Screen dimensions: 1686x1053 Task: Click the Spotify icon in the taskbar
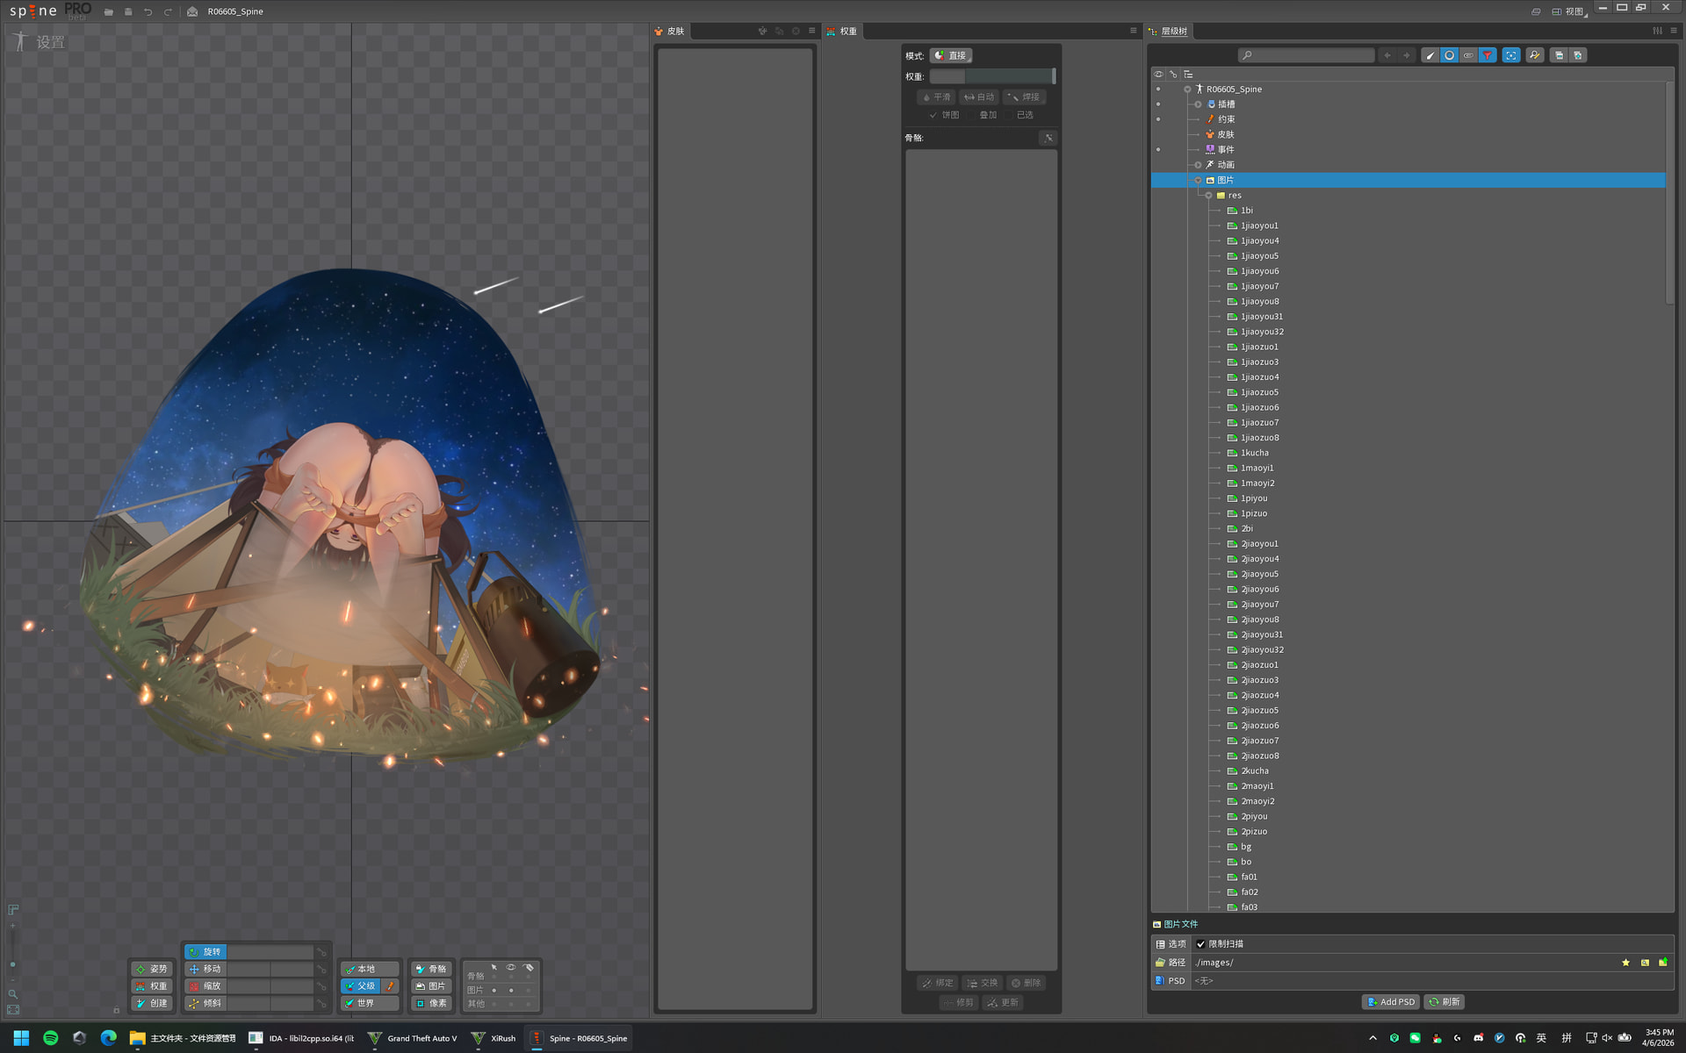pos(51,1038)
